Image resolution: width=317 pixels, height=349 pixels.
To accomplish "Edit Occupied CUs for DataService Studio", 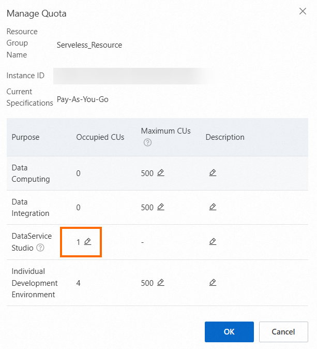I will click(87, 241).
